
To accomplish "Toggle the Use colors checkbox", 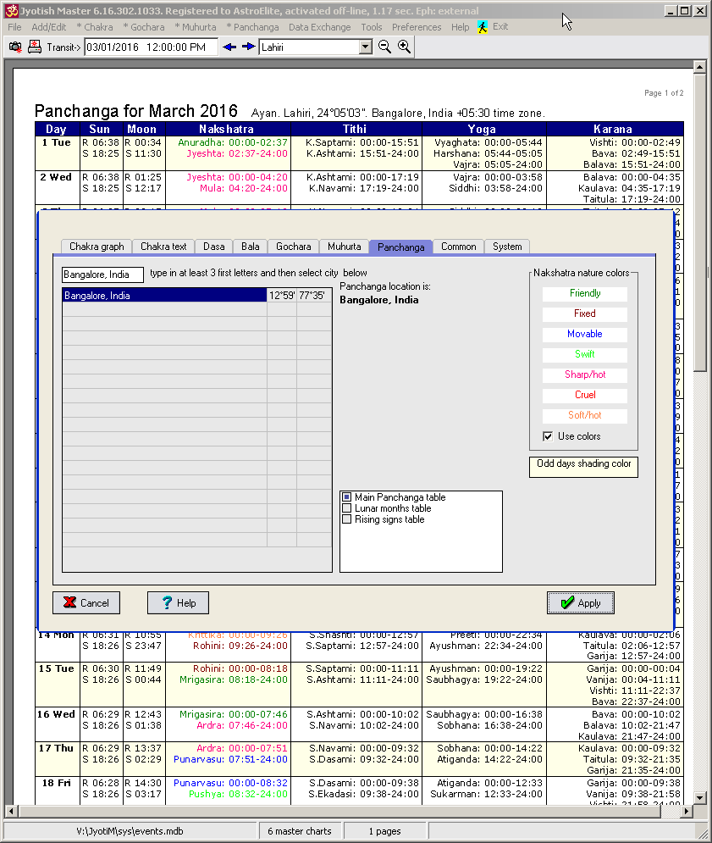I will pyautogui.click(x=549, y=436).
